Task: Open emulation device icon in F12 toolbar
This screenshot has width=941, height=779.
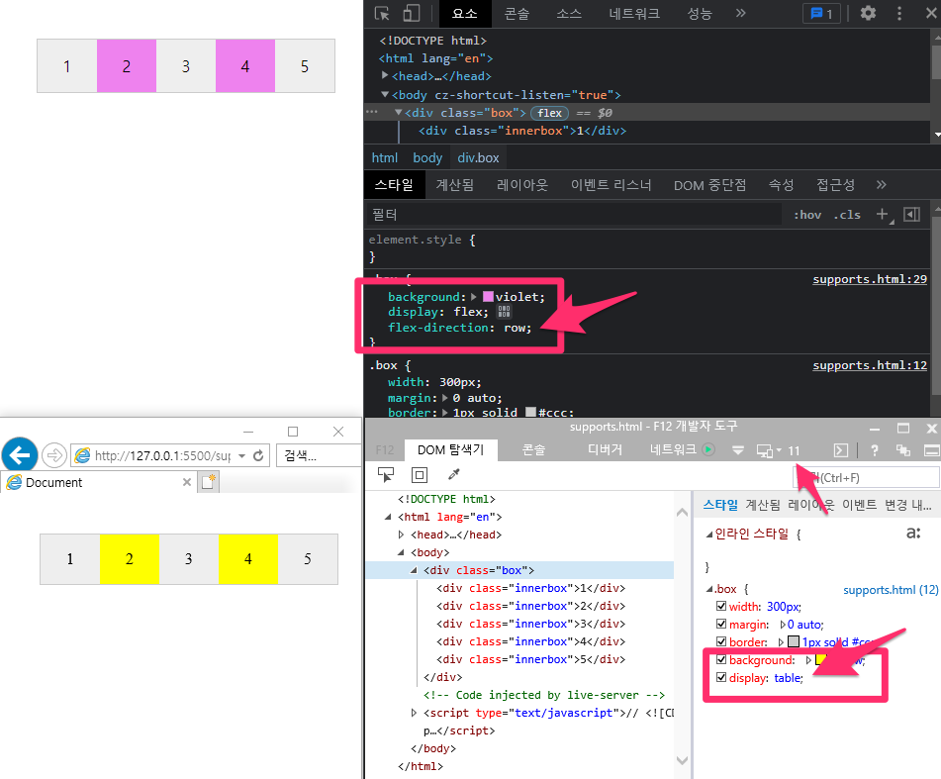Action: (765, 450)
